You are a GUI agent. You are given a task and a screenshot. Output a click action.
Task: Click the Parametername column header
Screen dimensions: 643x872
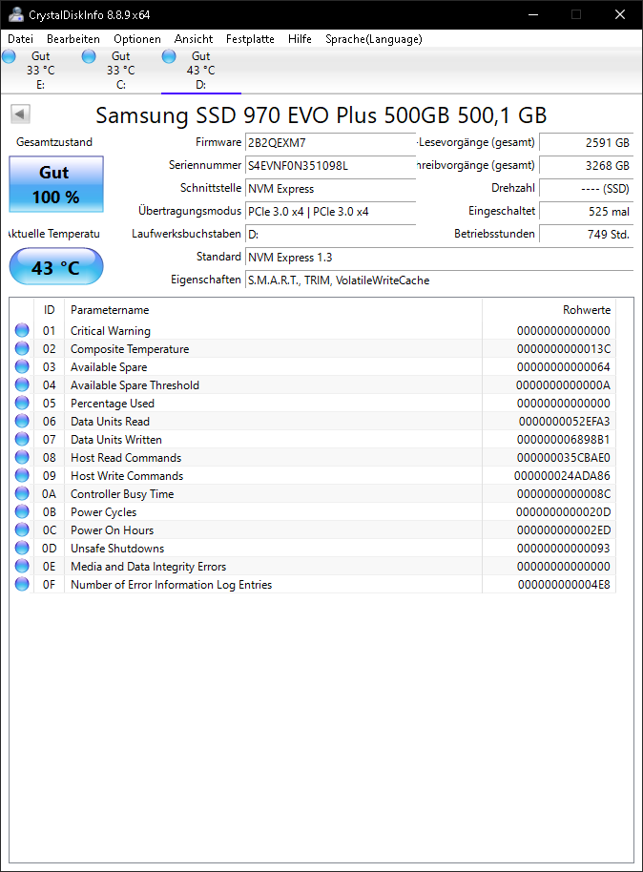click(273, 310)
